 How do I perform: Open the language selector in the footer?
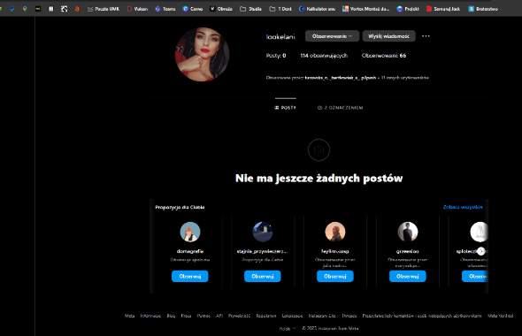click(x=288, y=328)
